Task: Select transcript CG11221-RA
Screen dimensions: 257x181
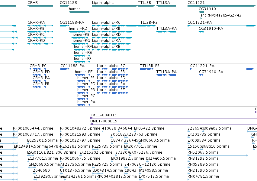Action: [x=221, y=26]
